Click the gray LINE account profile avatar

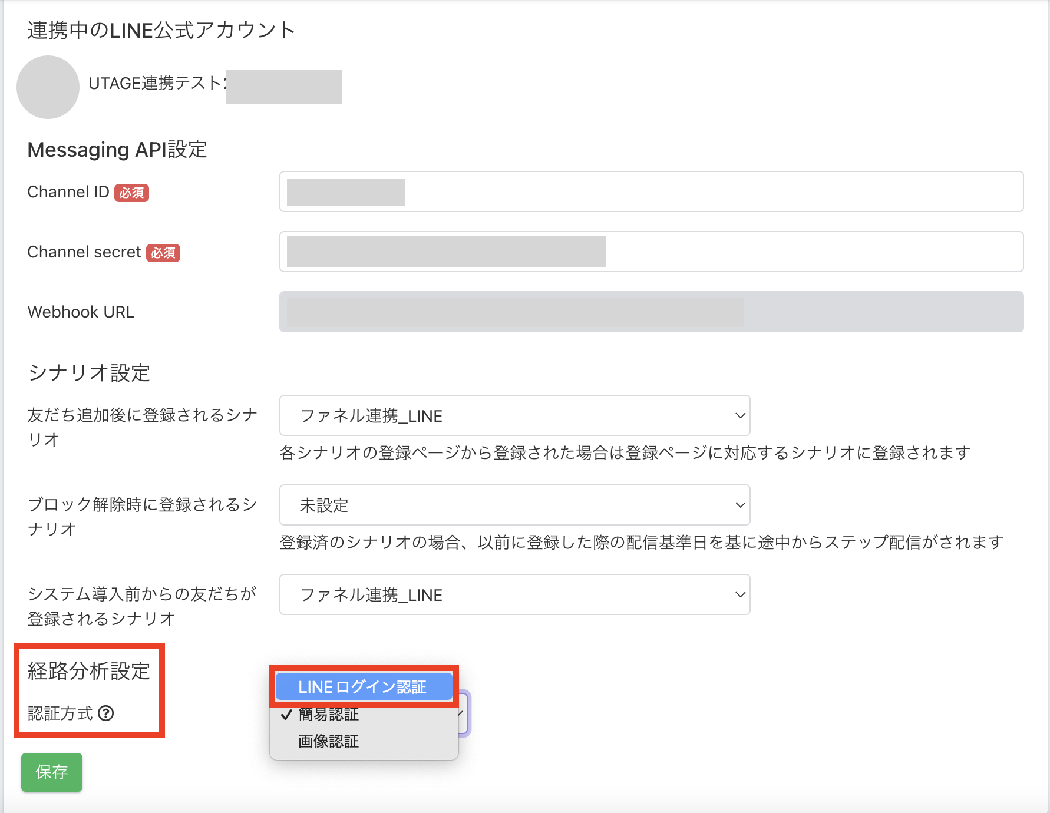click(x=48, y=87)
